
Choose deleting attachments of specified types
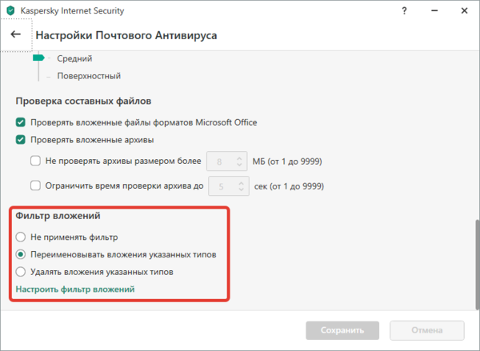[x=21, y=272]
